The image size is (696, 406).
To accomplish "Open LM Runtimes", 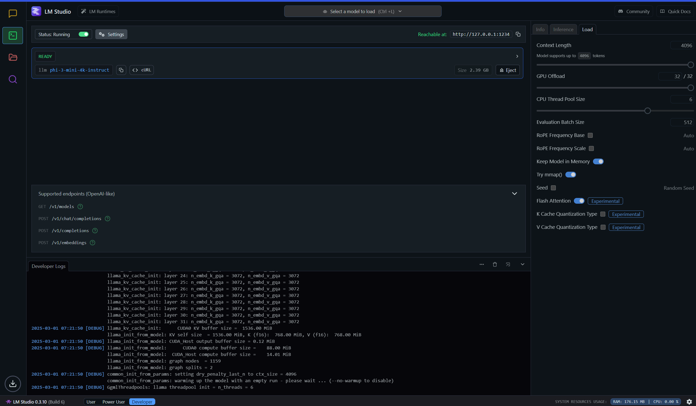I will (x=98, y=11).
